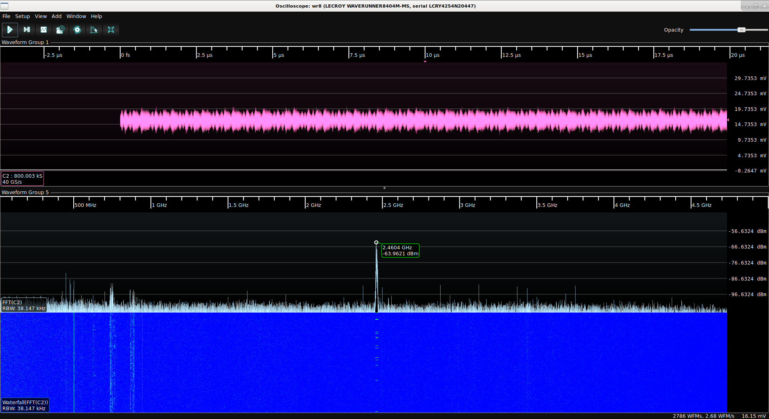Click the Waveform Group 1 title

25,42
